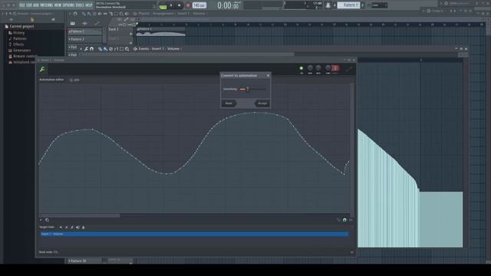Click the first plugin wrapper knob
Viewport: 491px width, 276px height.
[310, 68]
